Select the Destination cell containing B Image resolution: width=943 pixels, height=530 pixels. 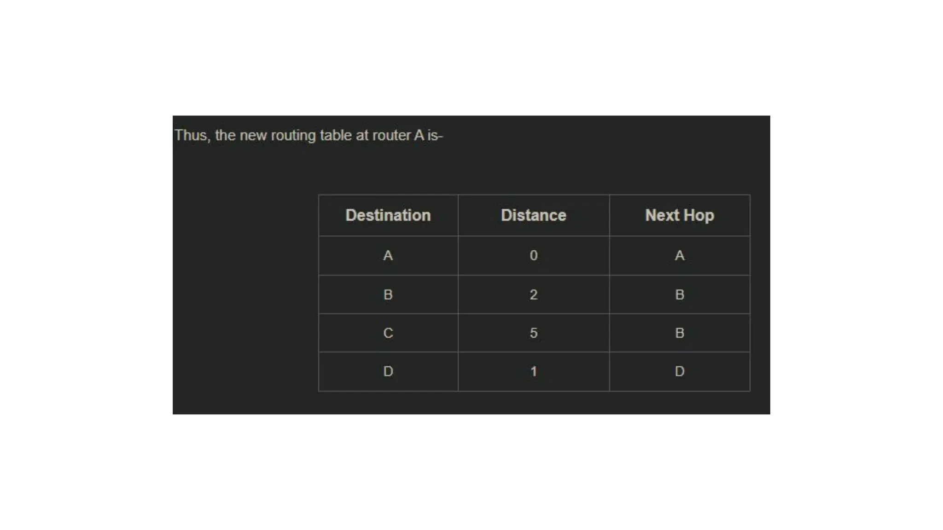388,294
